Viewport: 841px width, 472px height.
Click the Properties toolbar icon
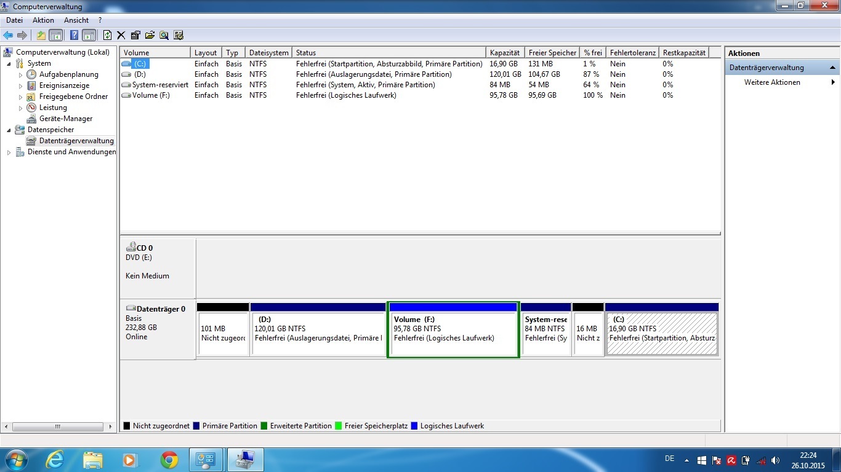[135, 35]
